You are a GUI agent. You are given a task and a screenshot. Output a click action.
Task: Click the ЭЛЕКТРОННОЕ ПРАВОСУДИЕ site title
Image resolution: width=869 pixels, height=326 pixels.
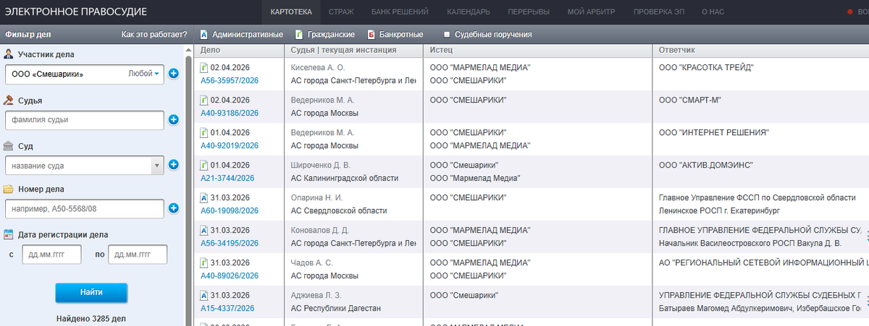coord(75,12)
